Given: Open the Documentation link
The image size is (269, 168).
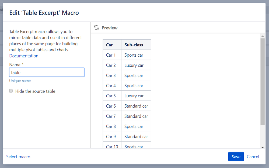Looking at the screenshot, I should pos(24,56).
